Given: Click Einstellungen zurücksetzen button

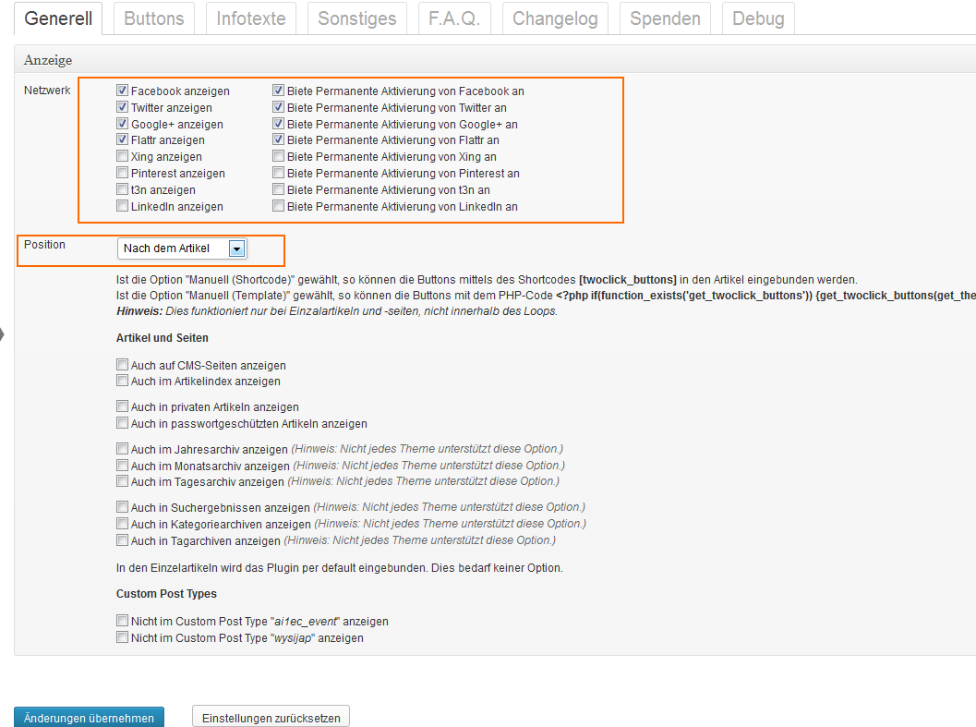Looking at the screenshot, I should tap(271, 718).
